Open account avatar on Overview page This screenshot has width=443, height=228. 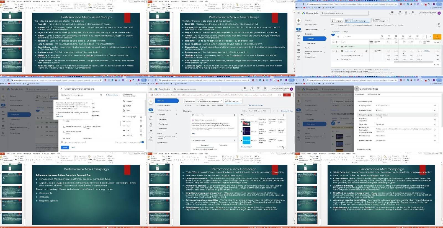click(x=291, y=89)
